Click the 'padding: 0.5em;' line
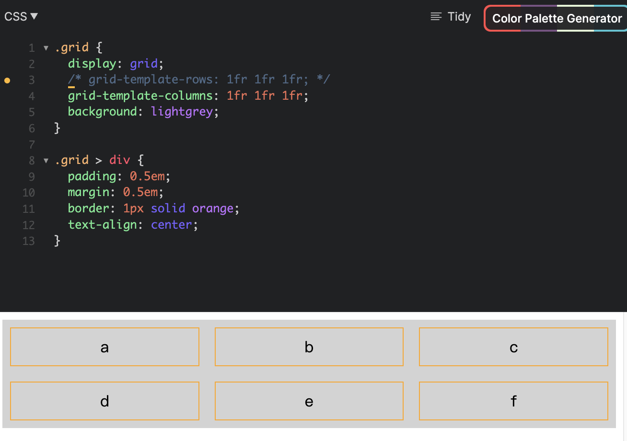Viewport: 627px width, 441px height. [119, 176]
